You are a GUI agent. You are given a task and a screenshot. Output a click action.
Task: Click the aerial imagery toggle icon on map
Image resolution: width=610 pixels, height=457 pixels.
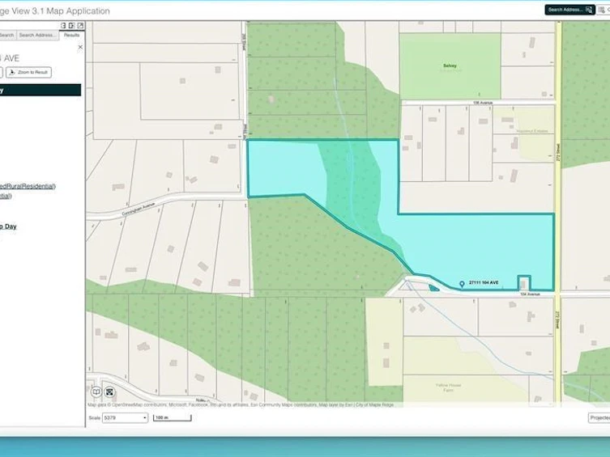(x=109, y=391)
